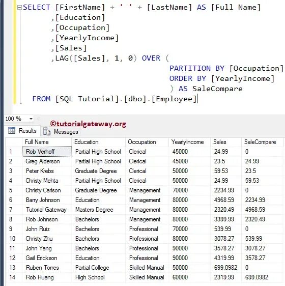Switch to the Results tab
Screen dimensions: 285x286
click(22, 131)
